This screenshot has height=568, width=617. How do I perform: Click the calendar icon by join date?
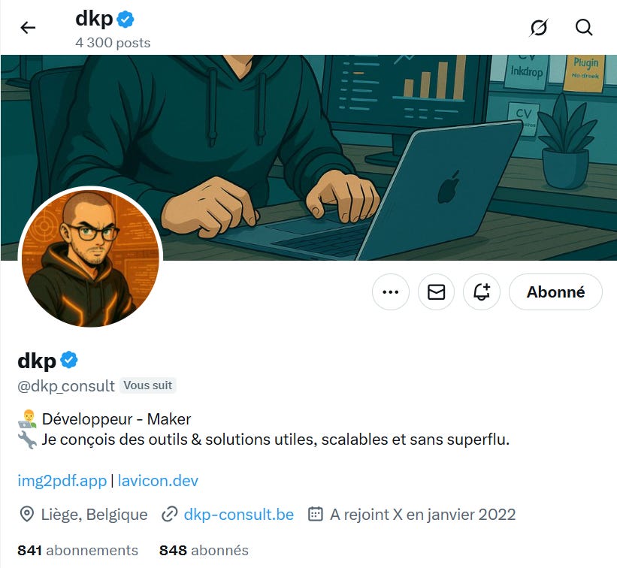point(315,514)
